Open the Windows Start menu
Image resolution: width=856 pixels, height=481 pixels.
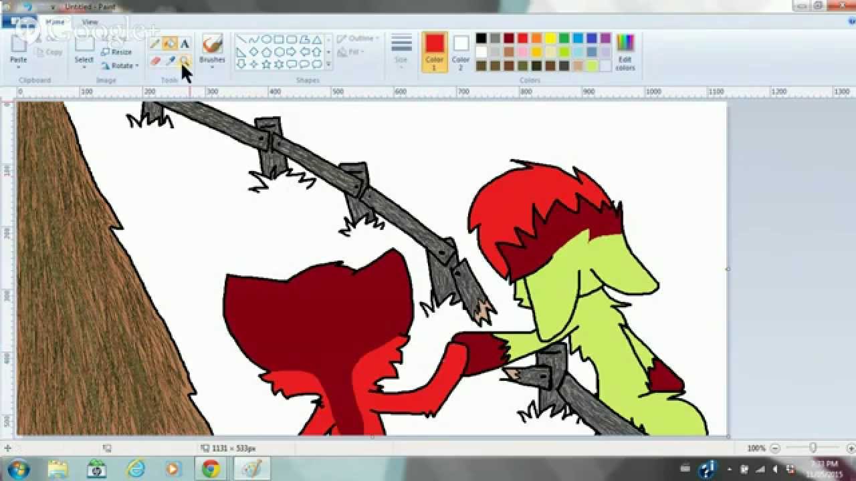(x=18, y=468)
